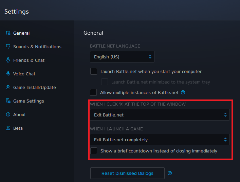
Task: Open the Beta section
Action: point(18,128)
